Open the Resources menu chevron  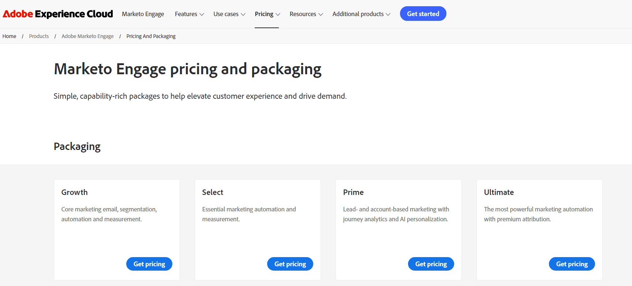coord(321,14)
